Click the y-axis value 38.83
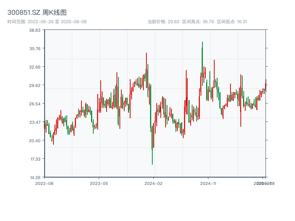 pos(35,30)
